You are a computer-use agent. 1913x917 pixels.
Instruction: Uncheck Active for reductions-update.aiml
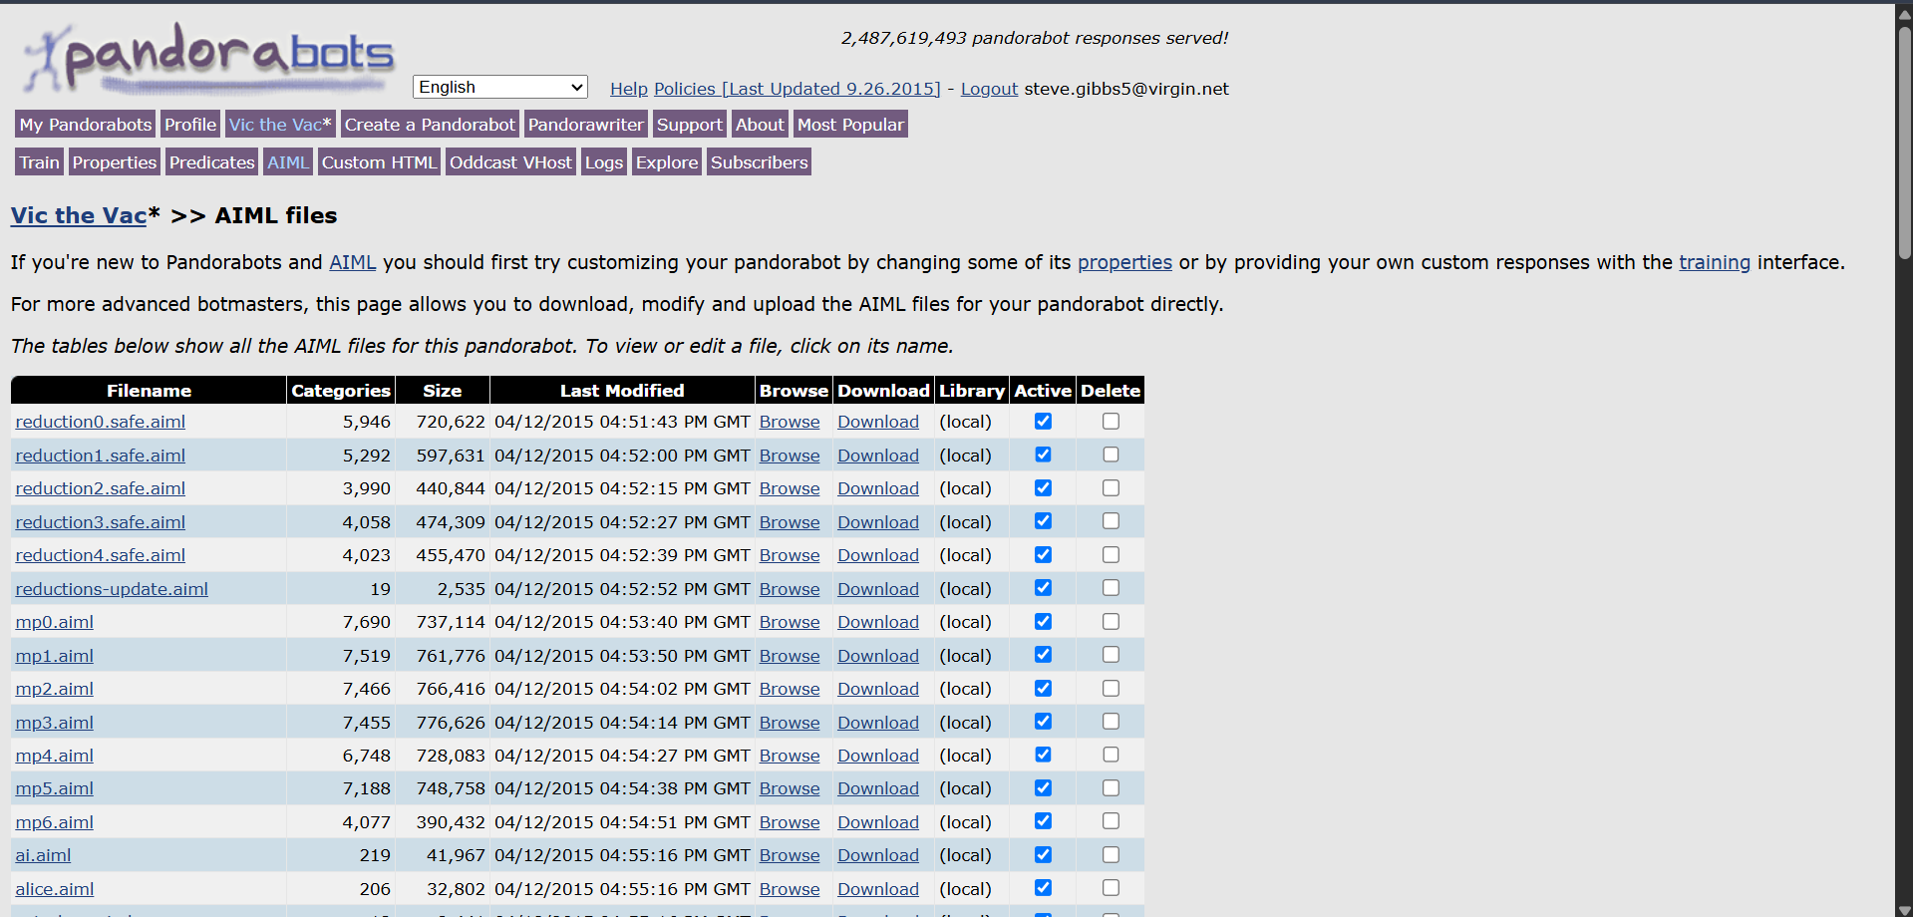pyautogui.click(x=1043, y=588)
